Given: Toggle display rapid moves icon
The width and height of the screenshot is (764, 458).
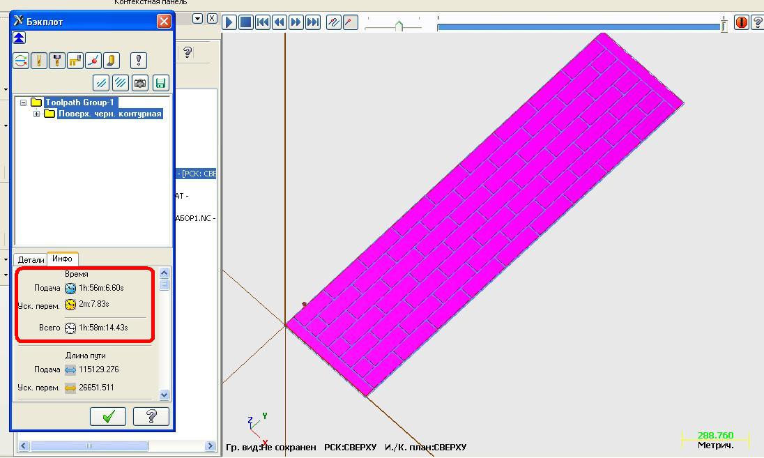Looking at the screenshot, I should tap(75, 61).
